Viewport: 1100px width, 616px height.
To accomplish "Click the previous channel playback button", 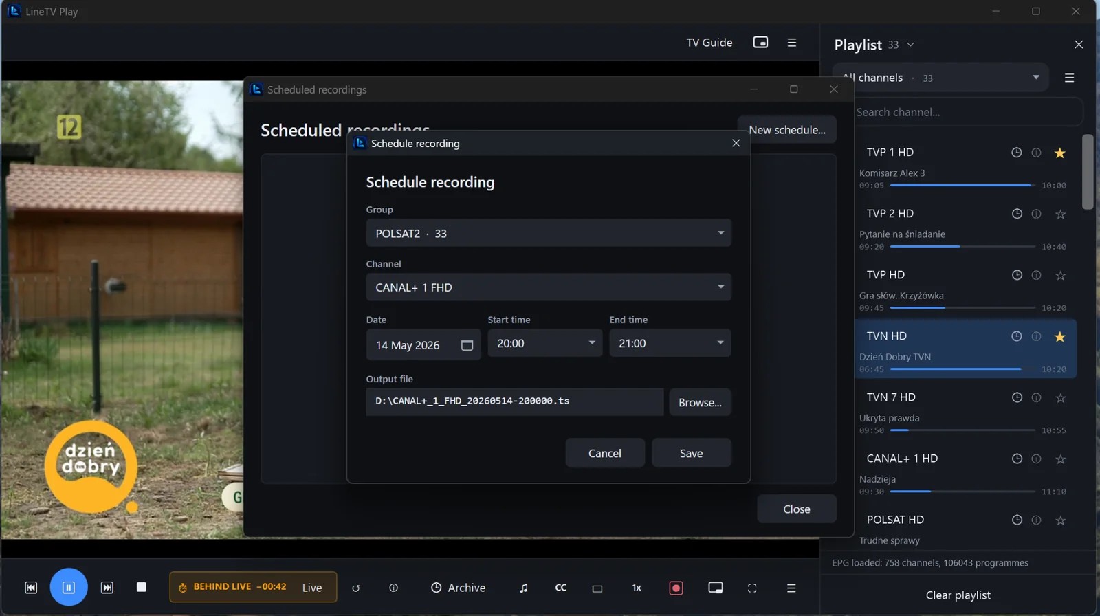I will coord(31,588).
